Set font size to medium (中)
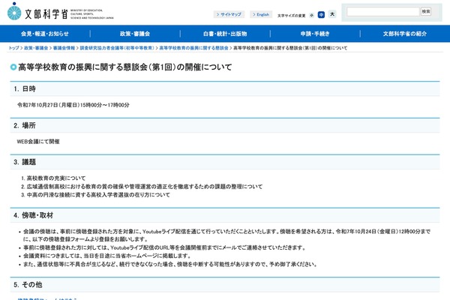Screen dimensions: 450x300 click(x=321, y=14)
